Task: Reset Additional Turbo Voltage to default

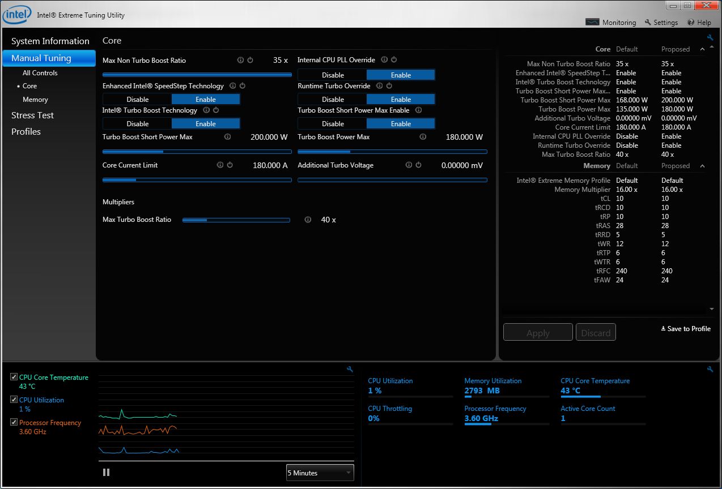Action: coord(419,165)
